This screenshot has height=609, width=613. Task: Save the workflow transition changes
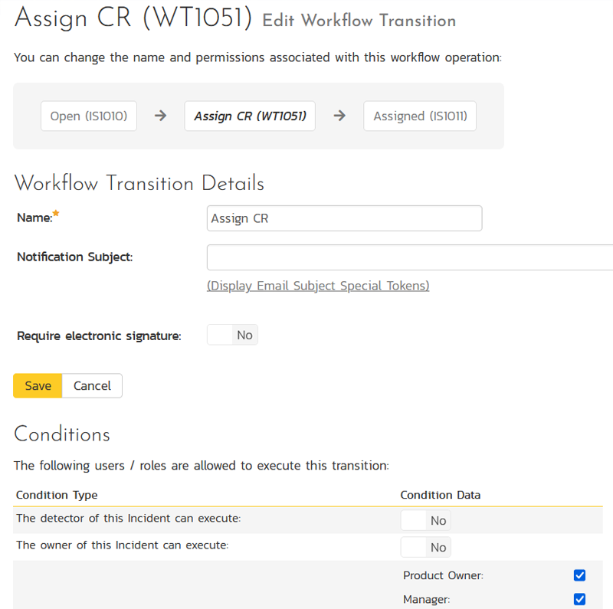[38, 386]
